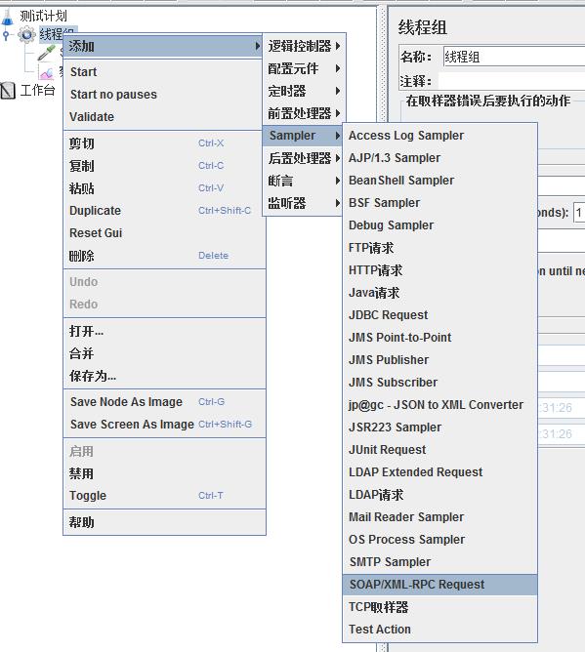Click 禁用 (Disable) menu entry
The image size is (585, 652).
(164, 473)
